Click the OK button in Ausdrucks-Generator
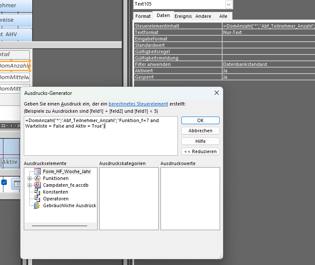Screen dimensions: 315x265 tap(200, 120)
